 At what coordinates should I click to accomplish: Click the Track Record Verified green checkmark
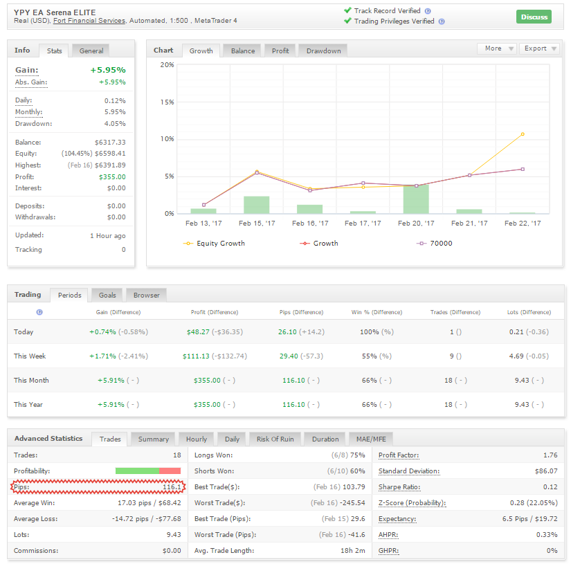point(347,10)
